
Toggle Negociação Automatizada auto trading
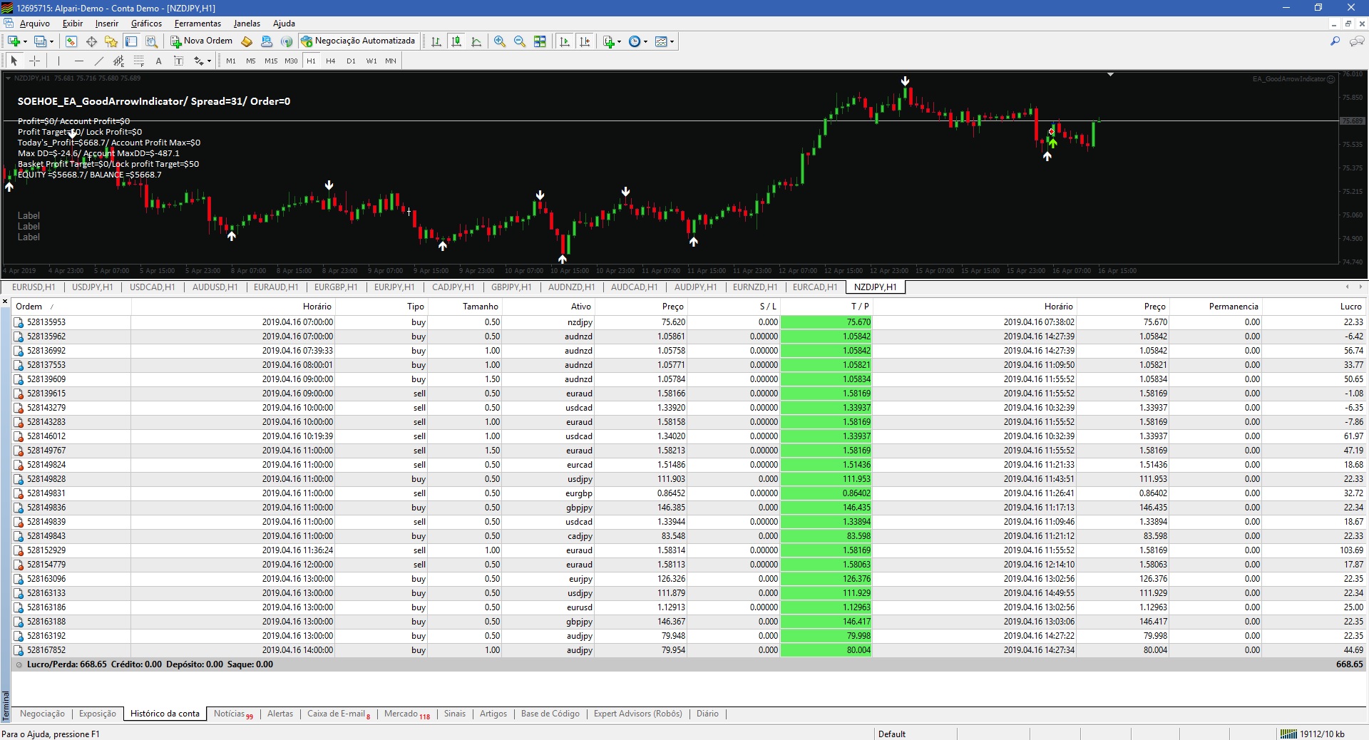[x=358, y=41]
